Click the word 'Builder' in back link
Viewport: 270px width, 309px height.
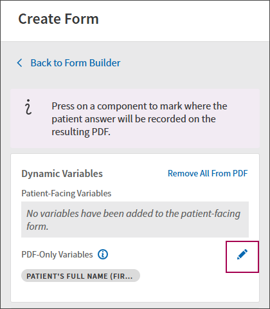coord(105,63)
